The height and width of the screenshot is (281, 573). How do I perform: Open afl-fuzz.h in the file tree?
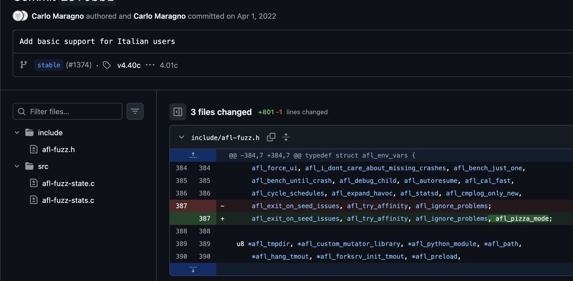pos(58,150)
